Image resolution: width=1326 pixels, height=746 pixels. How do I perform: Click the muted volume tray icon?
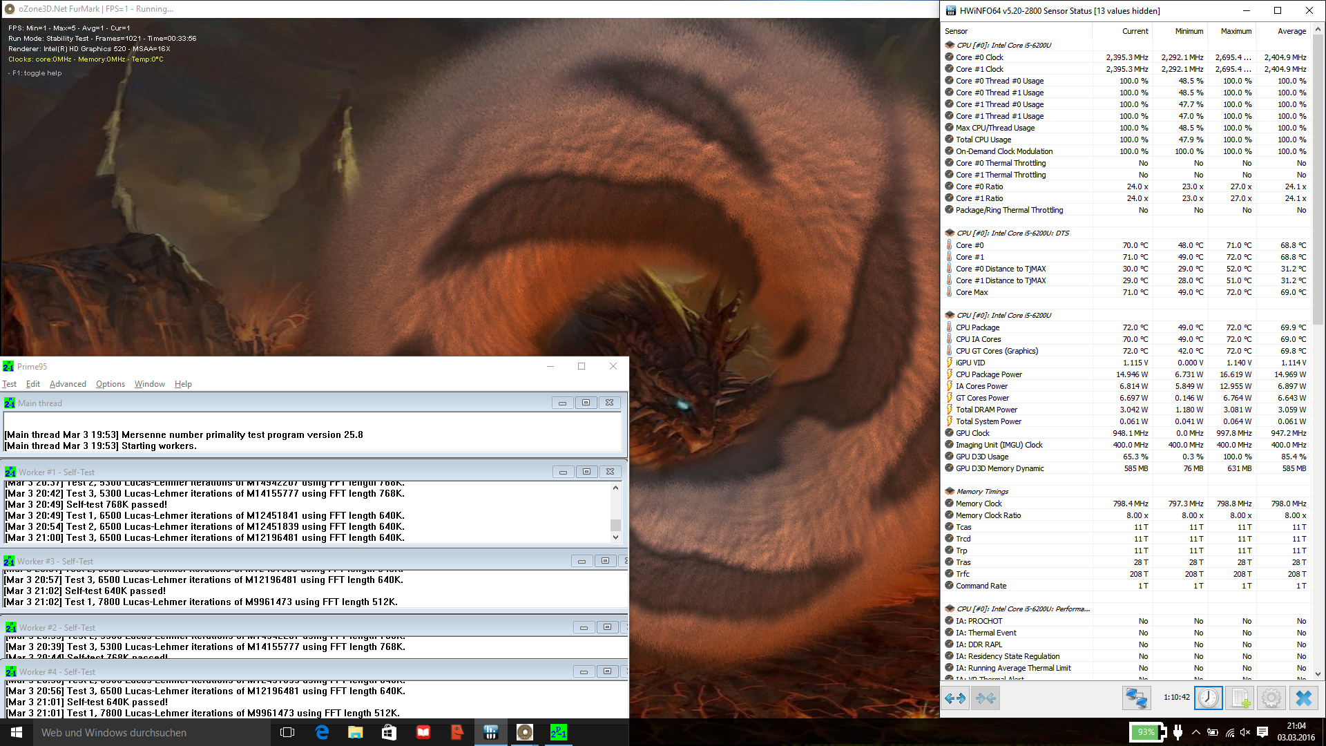pyautogui.click(x=1245, y=733)
